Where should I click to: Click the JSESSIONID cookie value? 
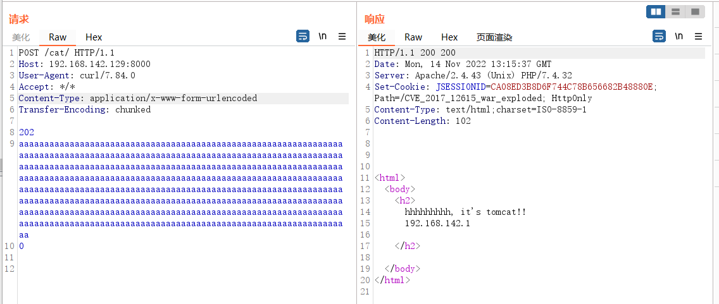(x=572, y=87)
